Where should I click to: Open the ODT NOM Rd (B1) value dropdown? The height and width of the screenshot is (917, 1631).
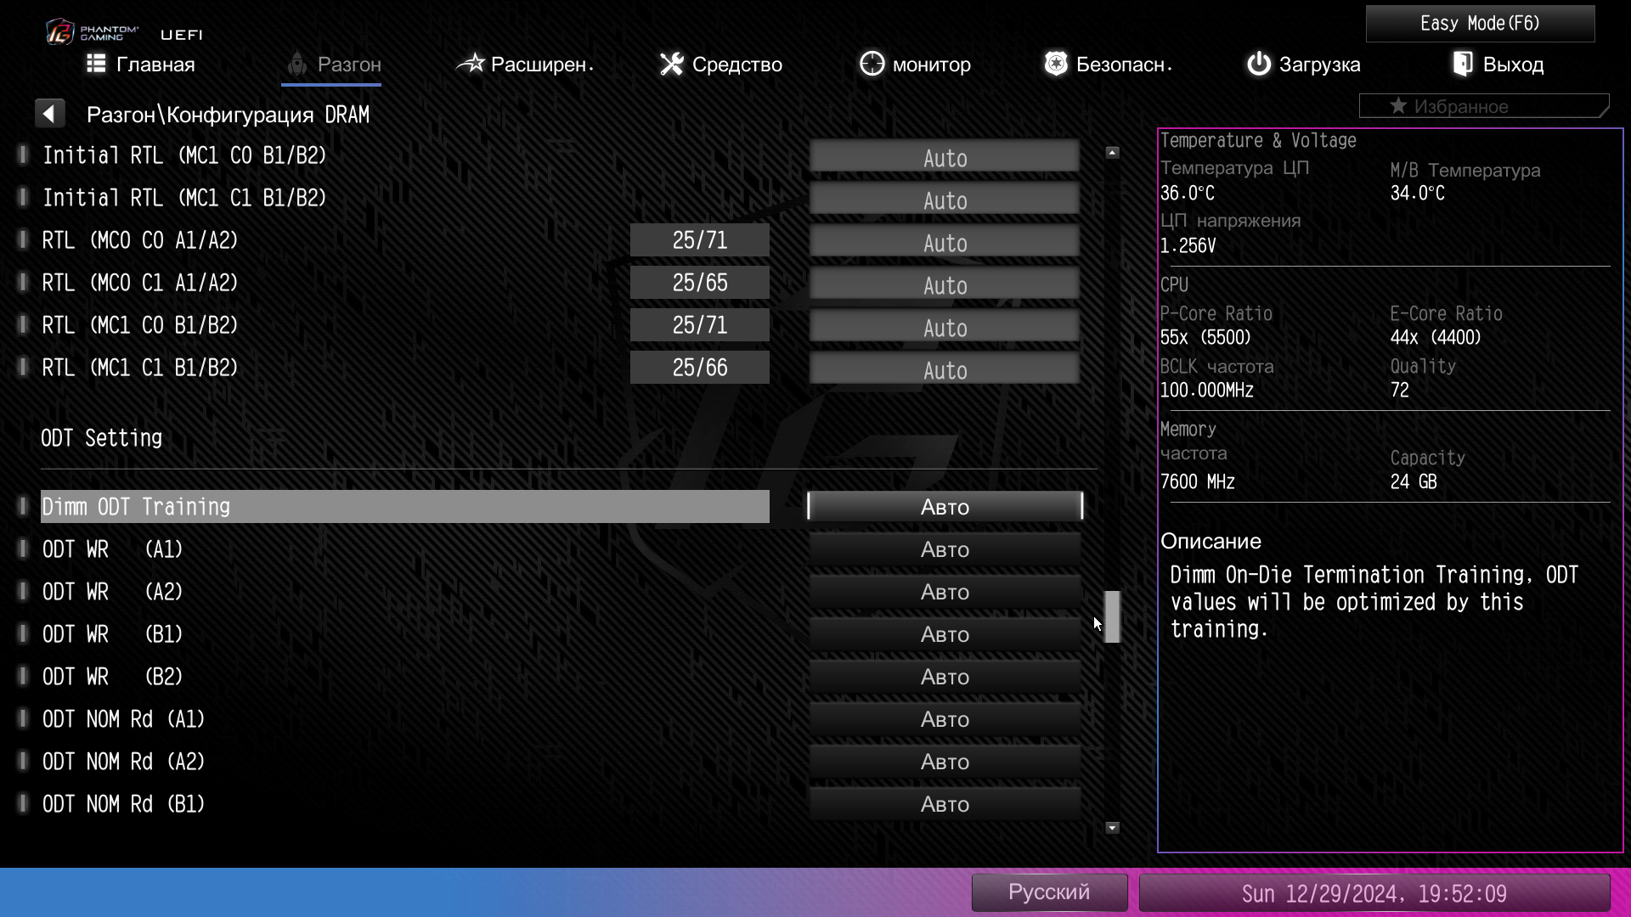tap(945, 804)
